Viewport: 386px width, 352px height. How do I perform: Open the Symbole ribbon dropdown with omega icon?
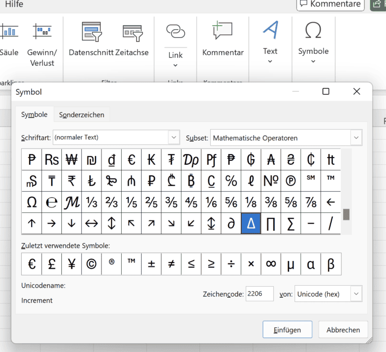coord(313,42)
